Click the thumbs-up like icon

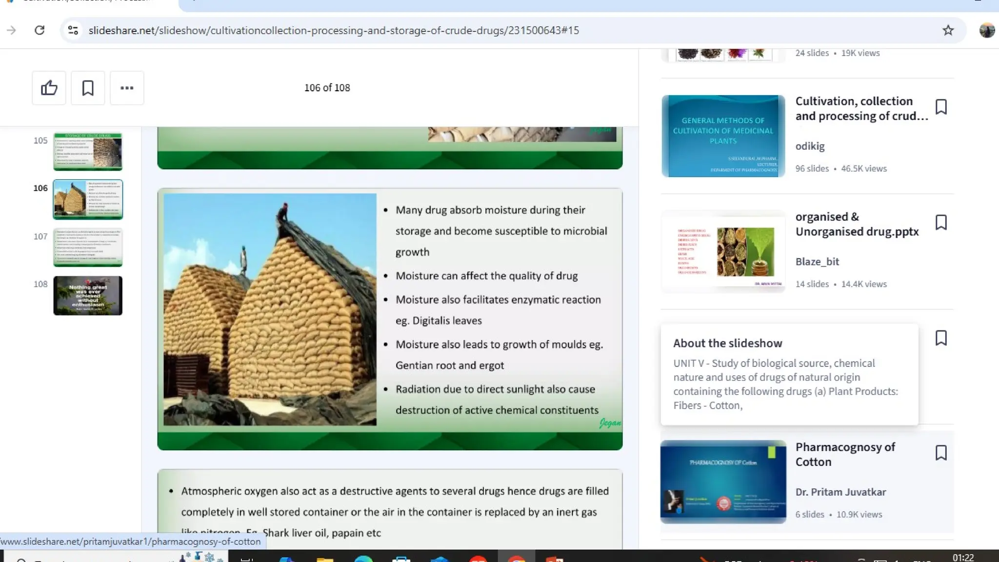(x=49, y=88)
